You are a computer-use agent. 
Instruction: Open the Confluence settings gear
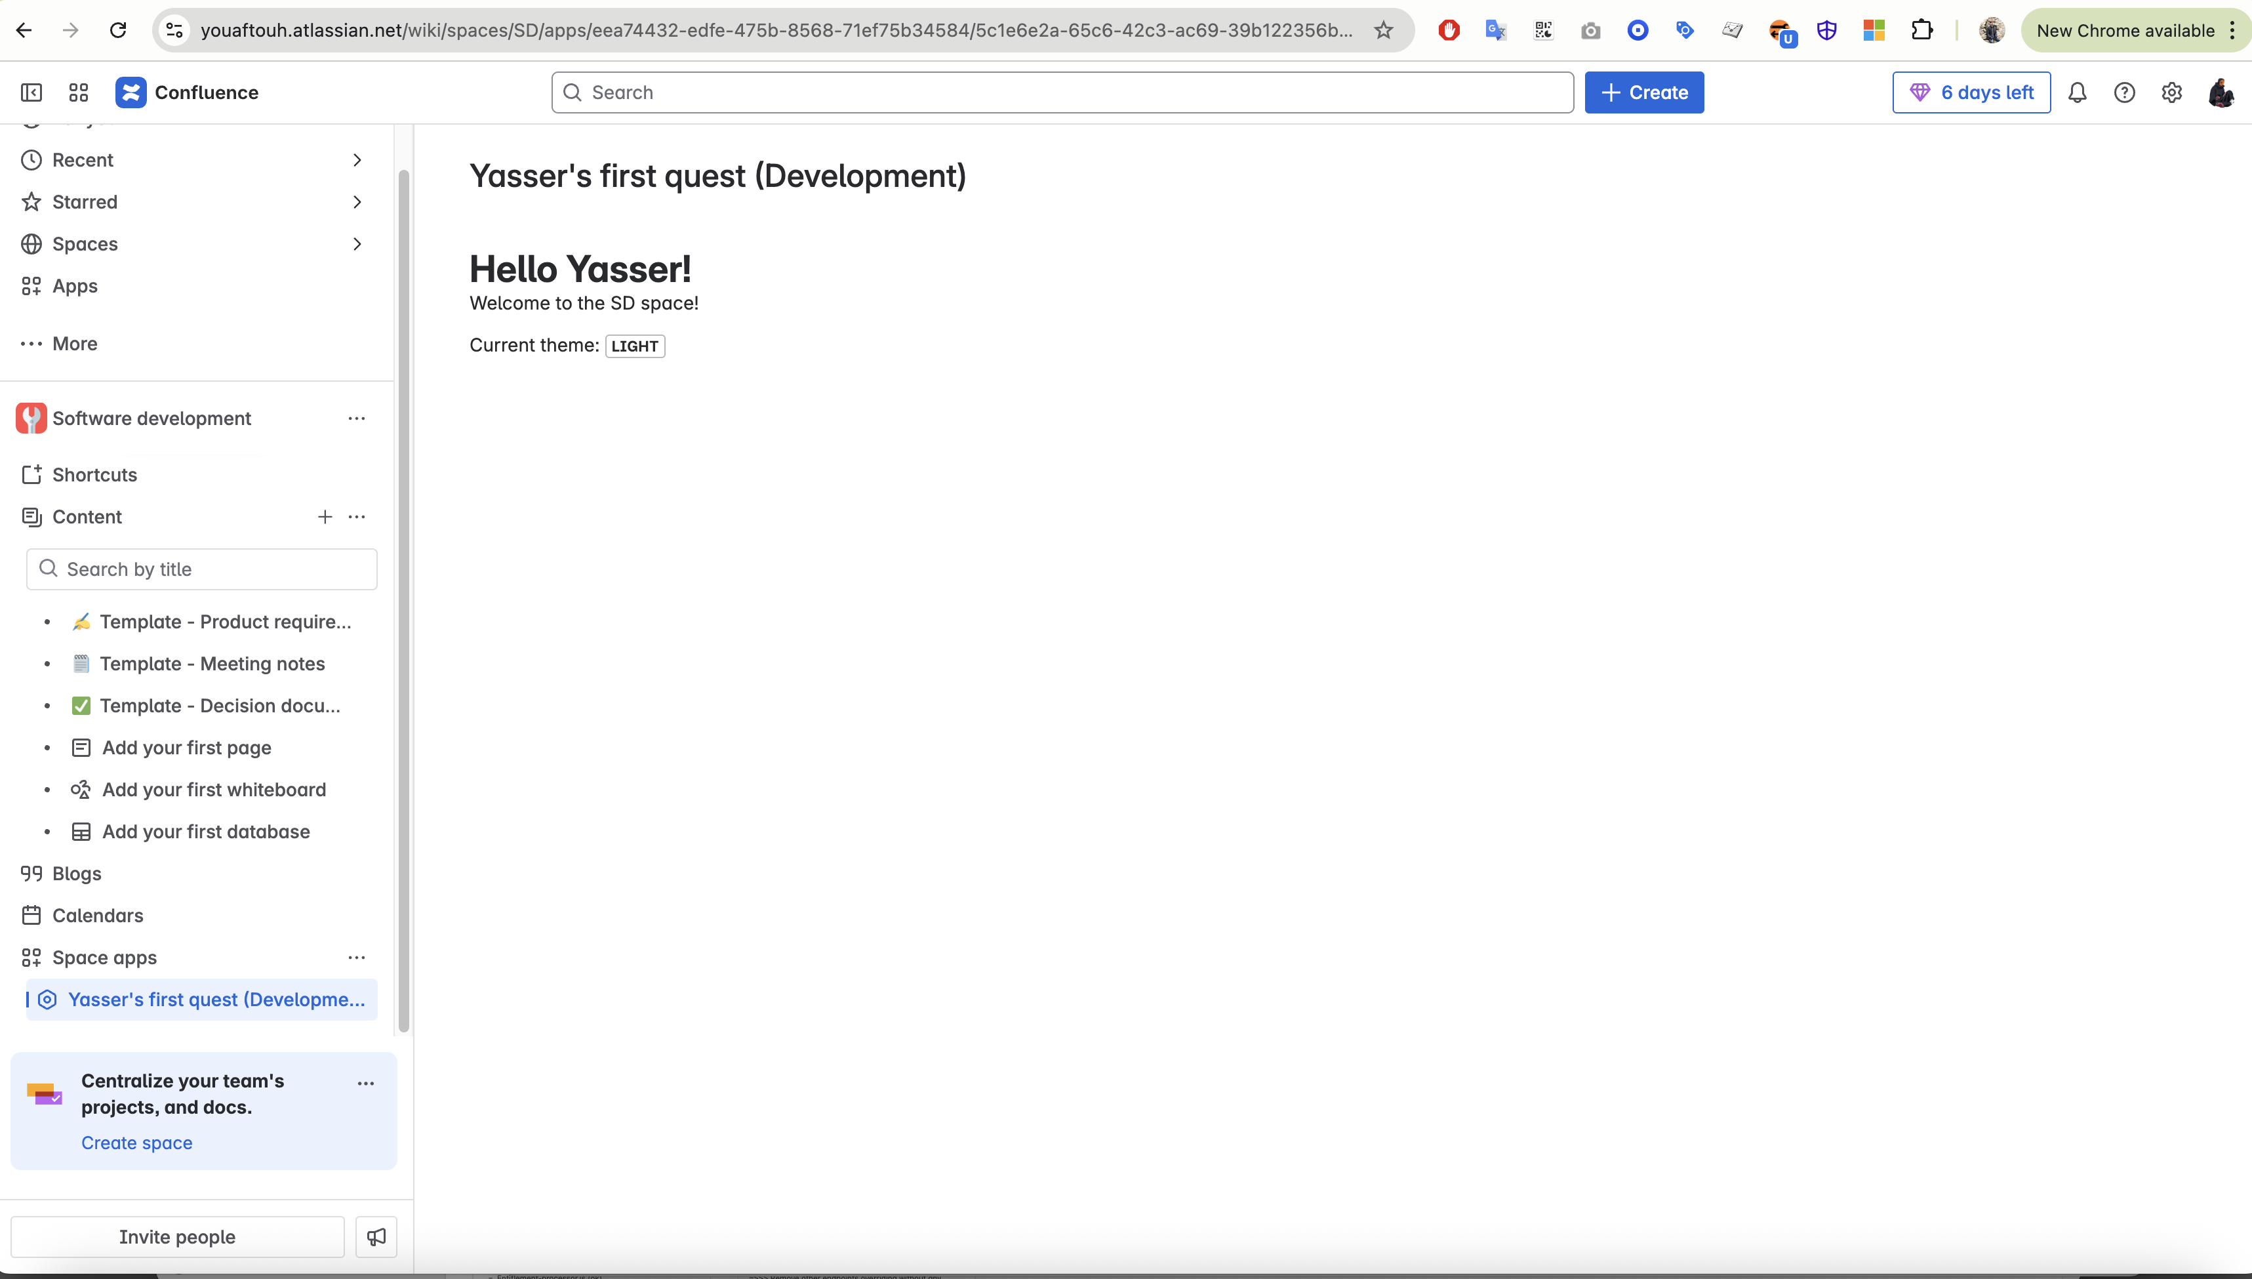(2171, 92)
